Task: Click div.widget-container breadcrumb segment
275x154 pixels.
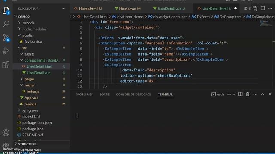Action: point(168,17)
